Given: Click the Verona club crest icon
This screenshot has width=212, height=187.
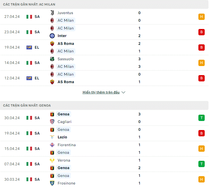Looking at the screenshot, I should pos(52,160).
